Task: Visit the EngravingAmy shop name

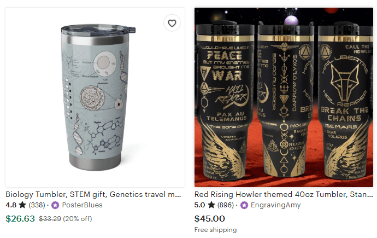Action: (x=276, y=205)
